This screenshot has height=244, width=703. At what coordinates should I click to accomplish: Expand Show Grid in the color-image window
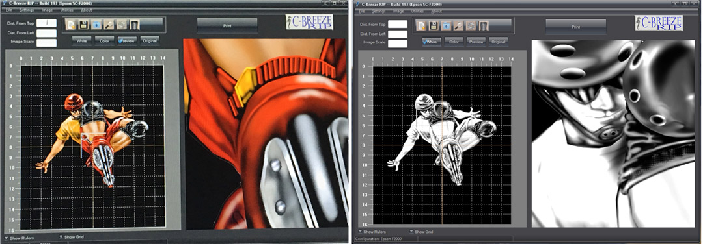click(72, 237)
